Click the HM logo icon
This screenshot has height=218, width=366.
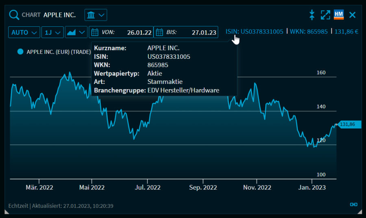click(x=339, y=15)
